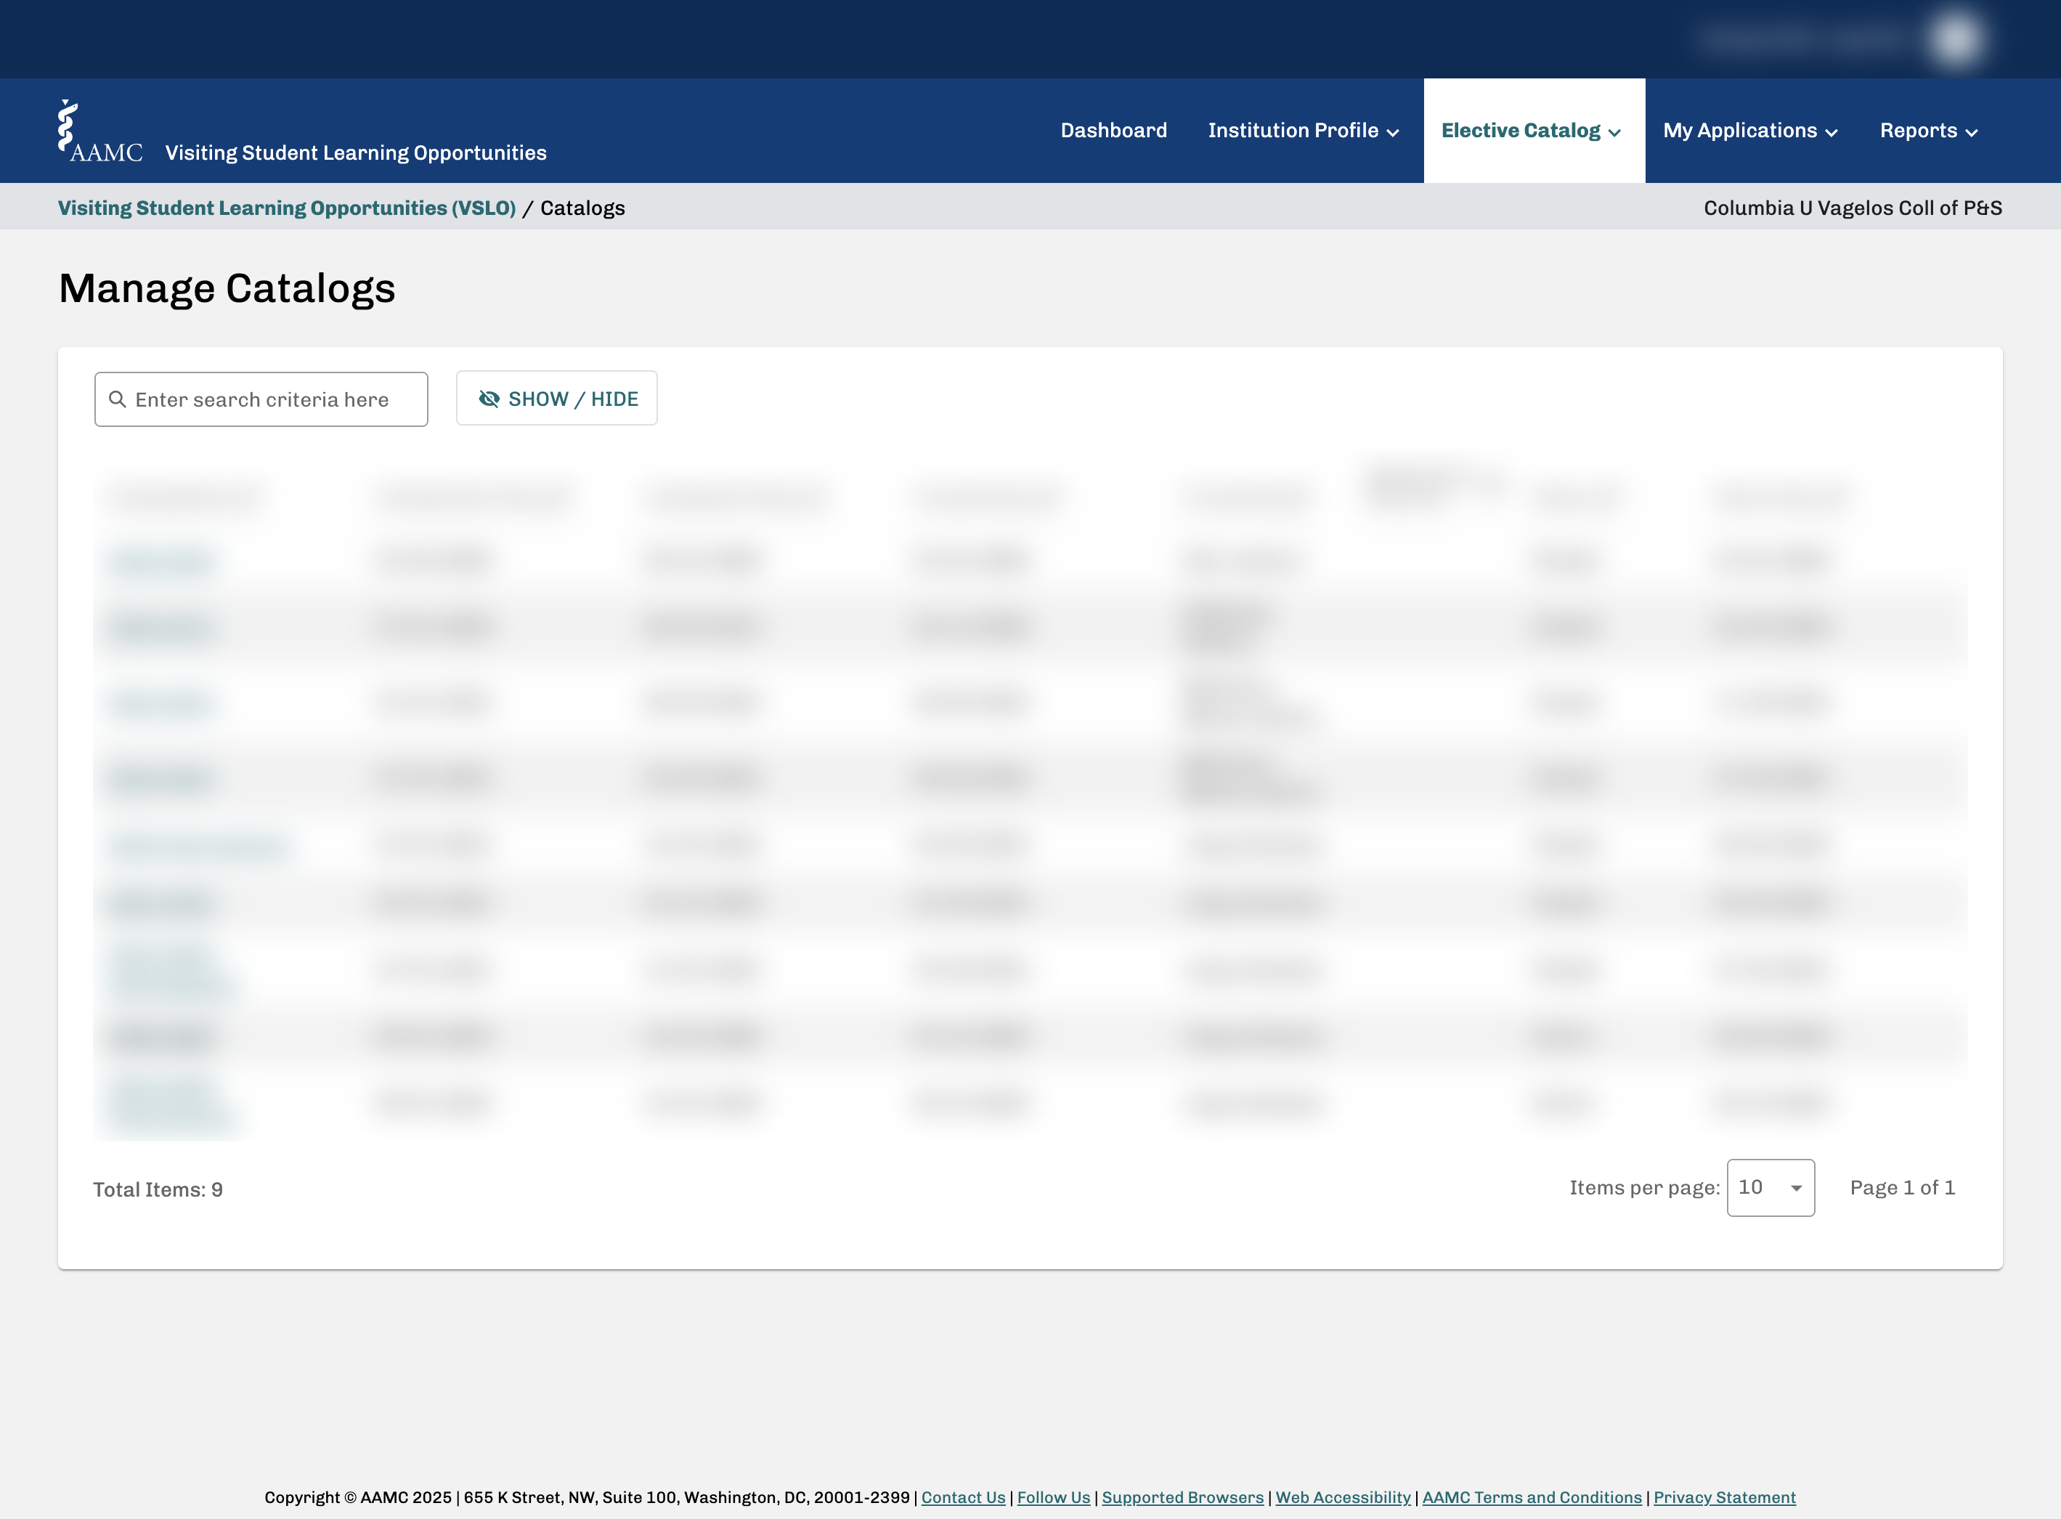Click the Visiting Student Learning Opportunities title
This screenshot has width=2061, height=1519.
tap(356, 152)
